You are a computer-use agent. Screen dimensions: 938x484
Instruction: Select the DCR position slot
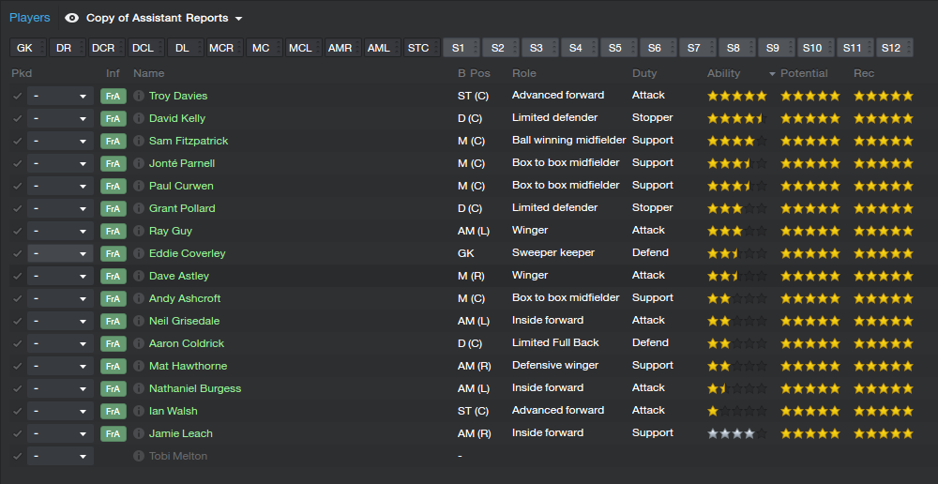[107, 48]
